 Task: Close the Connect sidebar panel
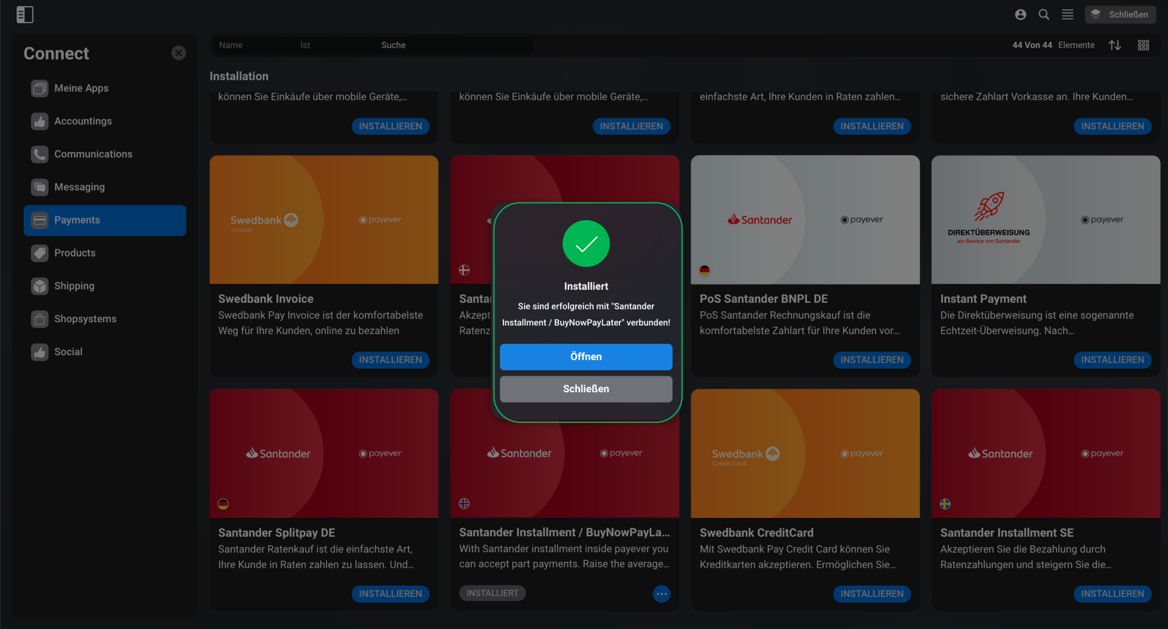[178, 53]
